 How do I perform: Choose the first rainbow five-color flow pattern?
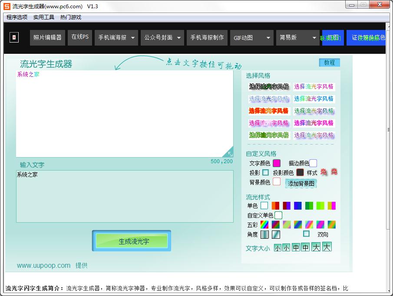point(264,225)
